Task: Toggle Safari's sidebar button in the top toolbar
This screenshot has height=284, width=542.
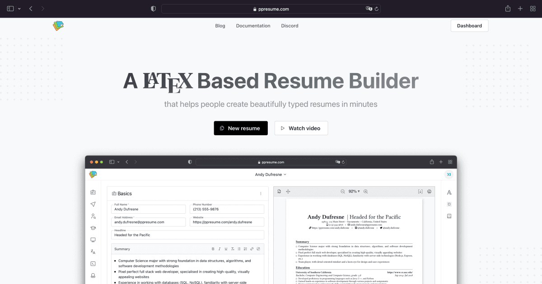Action: 10,9
